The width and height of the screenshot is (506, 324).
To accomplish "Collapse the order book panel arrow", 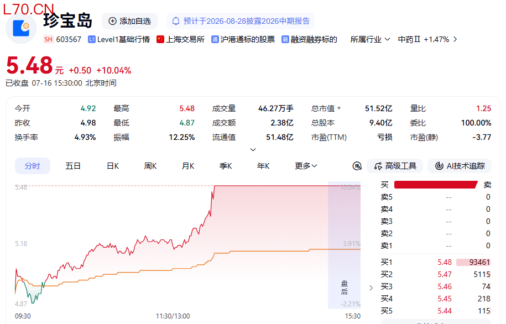I will [371, 288].
